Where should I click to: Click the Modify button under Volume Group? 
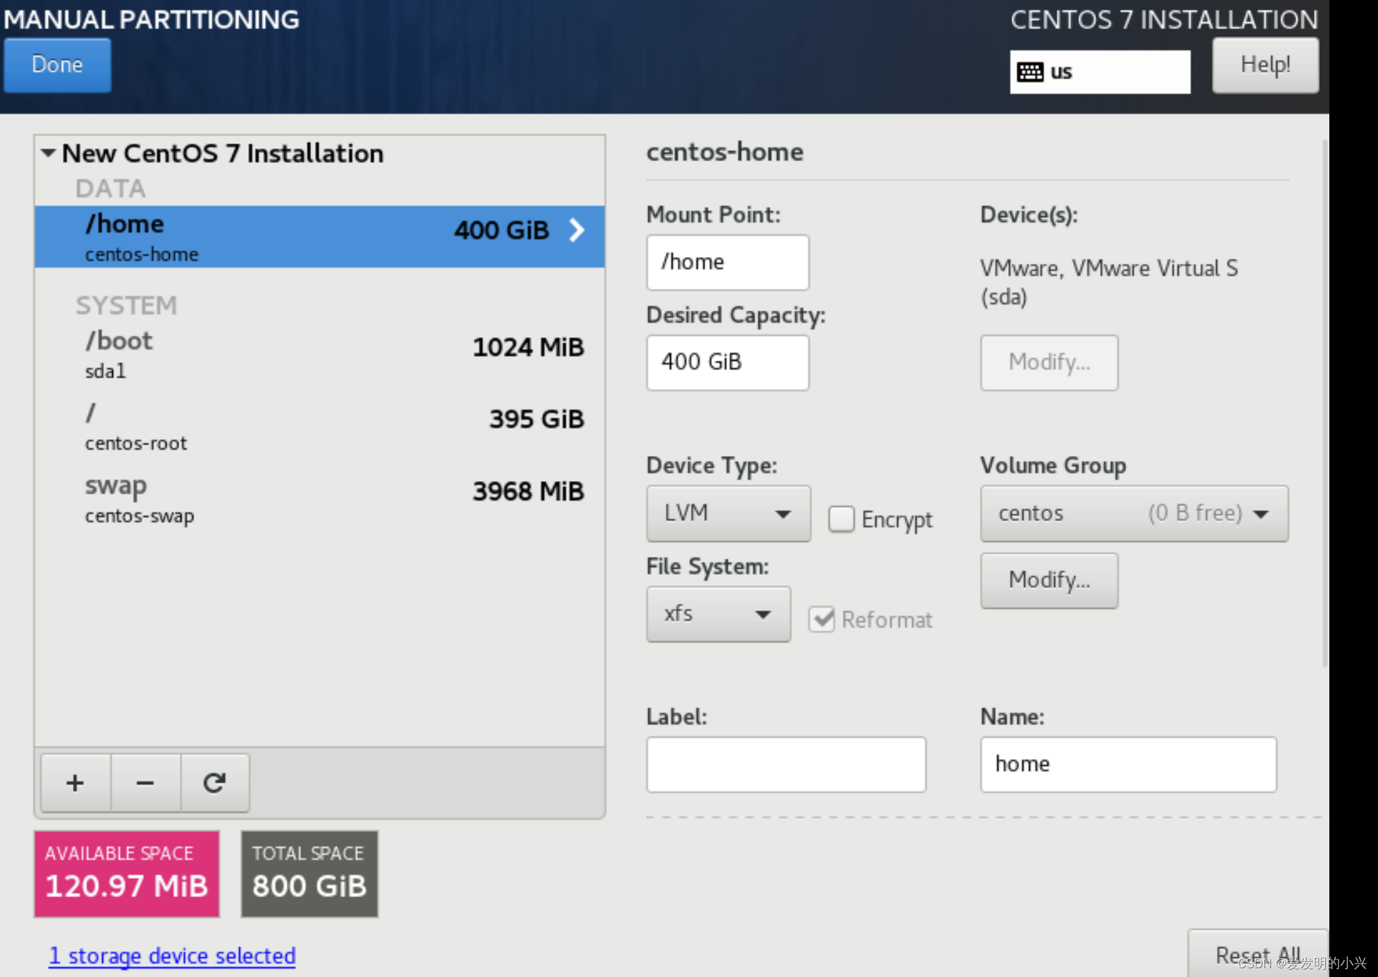click(x=1049, y=580)
